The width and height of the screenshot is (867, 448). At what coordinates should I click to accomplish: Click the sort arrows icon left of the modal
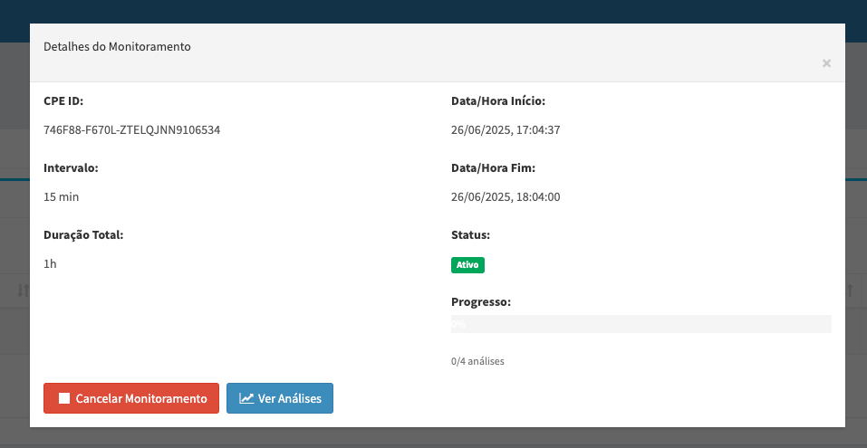click(23, 290)
